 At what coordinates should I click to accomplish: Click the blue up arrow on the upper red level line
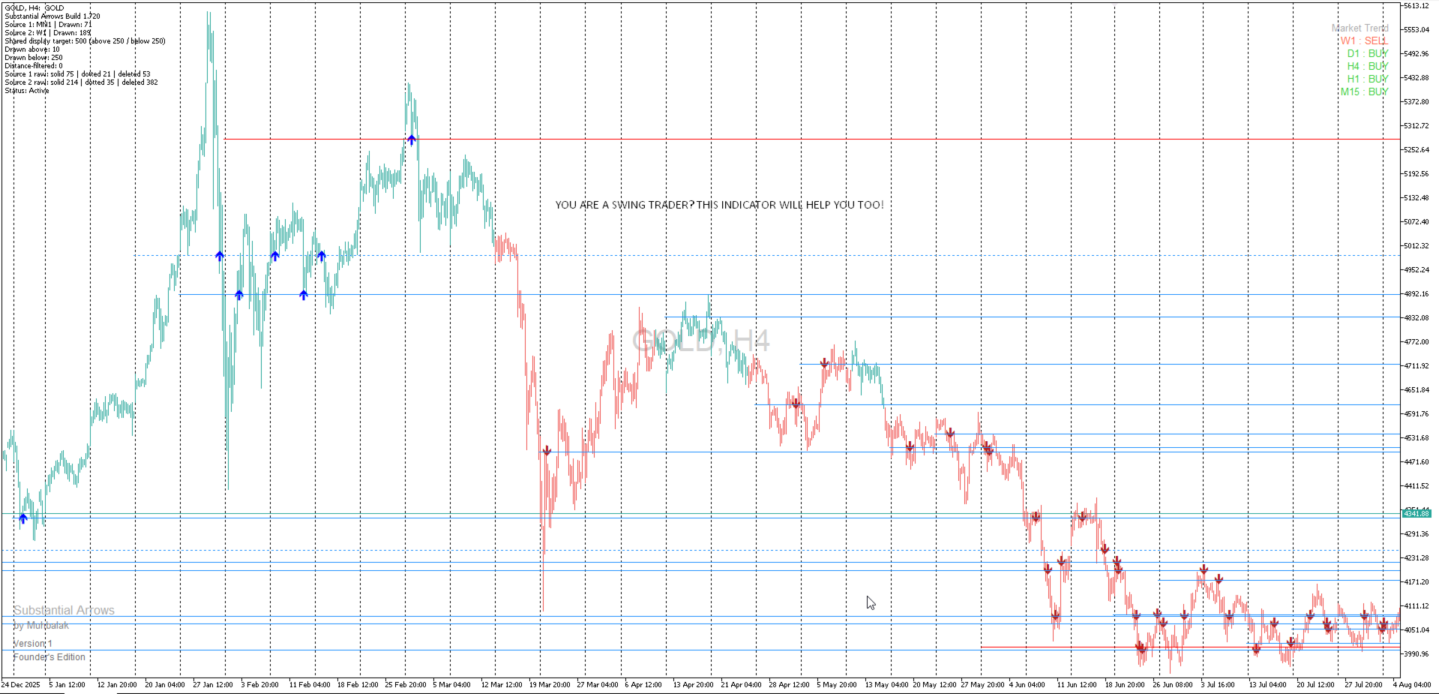point(412,140)
